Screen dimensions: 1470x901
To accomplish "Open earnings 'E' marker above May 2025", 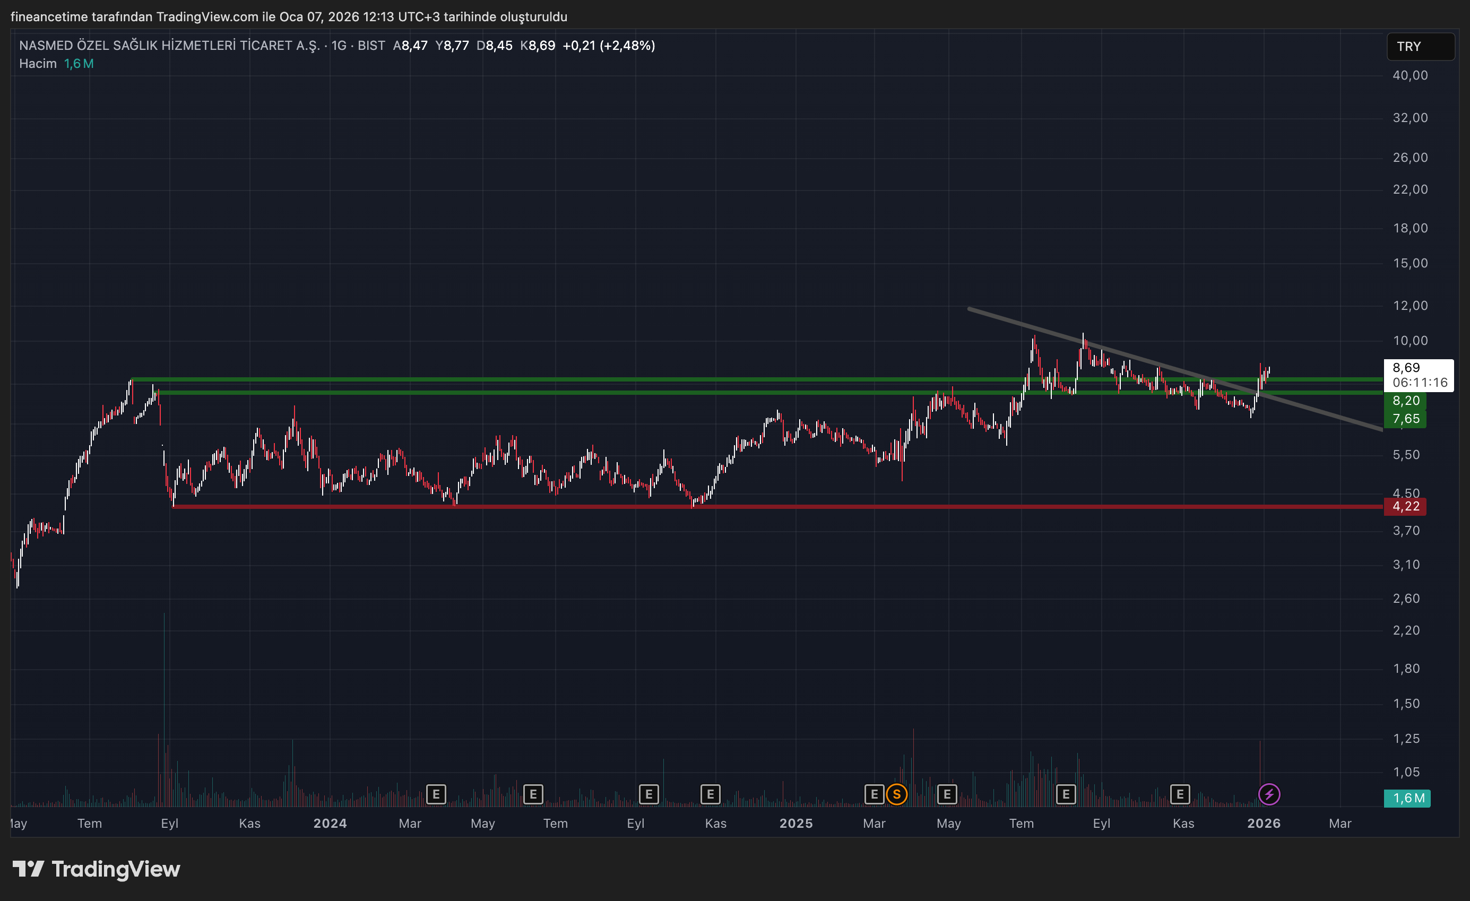I will click(947, 794).
